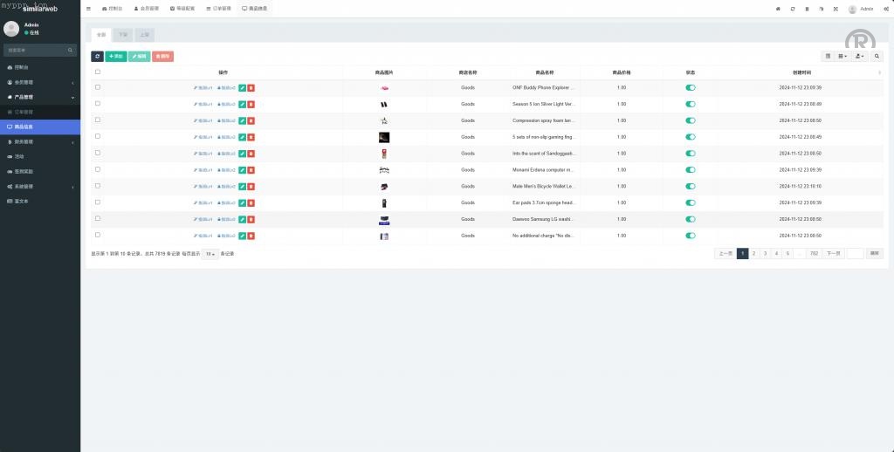This screenshot has width=894, height=452.
Task: Click the dark refresh button above table
Action: point(97,56)
